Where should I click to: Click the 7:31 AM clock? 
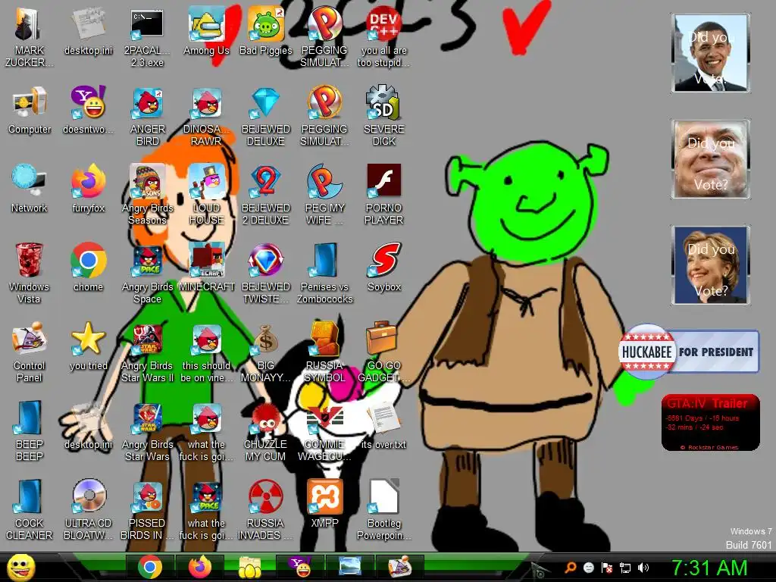click(709, 568)
